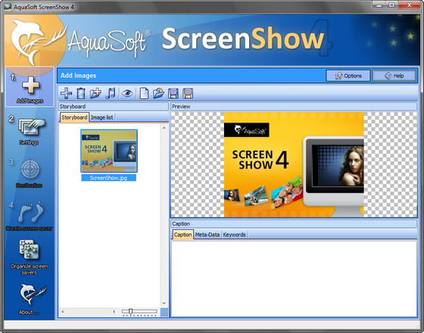Select the ScreenShow.jpg thumbnail
424x333 pixels.
click(x=109, y=155)
